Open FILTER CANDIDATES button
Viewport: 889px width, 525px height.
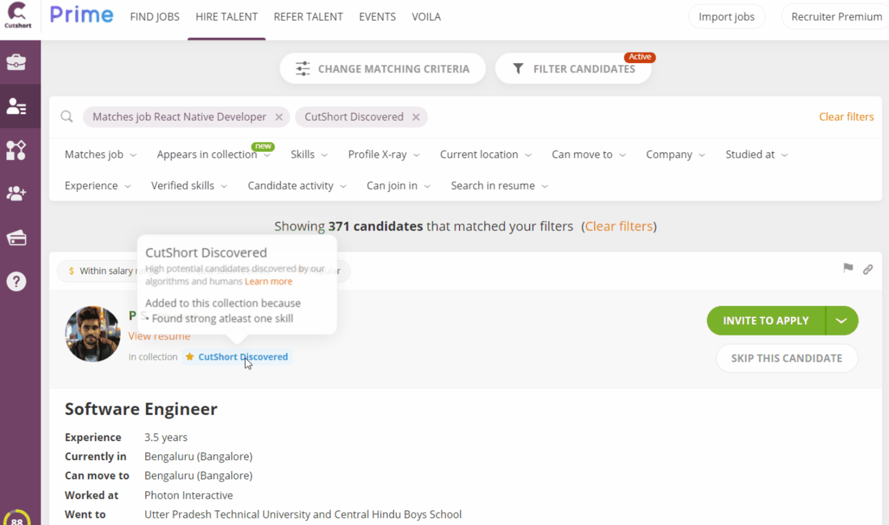click(573, 68)
